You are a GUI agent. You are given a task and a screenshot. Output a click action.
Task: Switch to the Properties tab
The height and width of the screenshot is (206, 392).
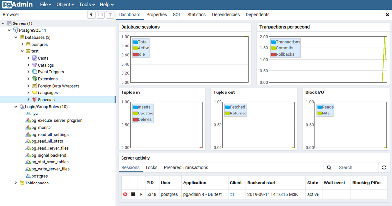click(x=156, y=15)
